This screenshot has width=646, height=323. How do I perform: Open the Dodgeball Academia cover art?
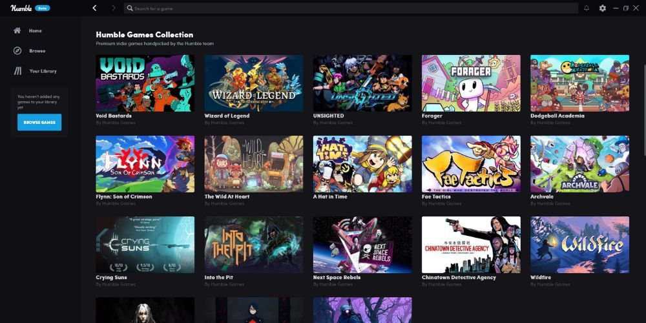(x=579, y=83)
